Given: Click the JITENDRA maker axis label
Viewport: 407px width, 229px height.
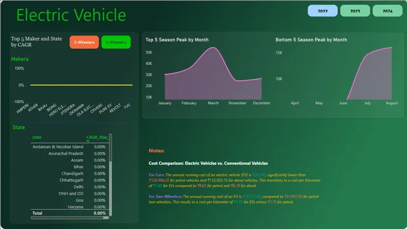Looking at the screenshot, I should tap(68, 109).
